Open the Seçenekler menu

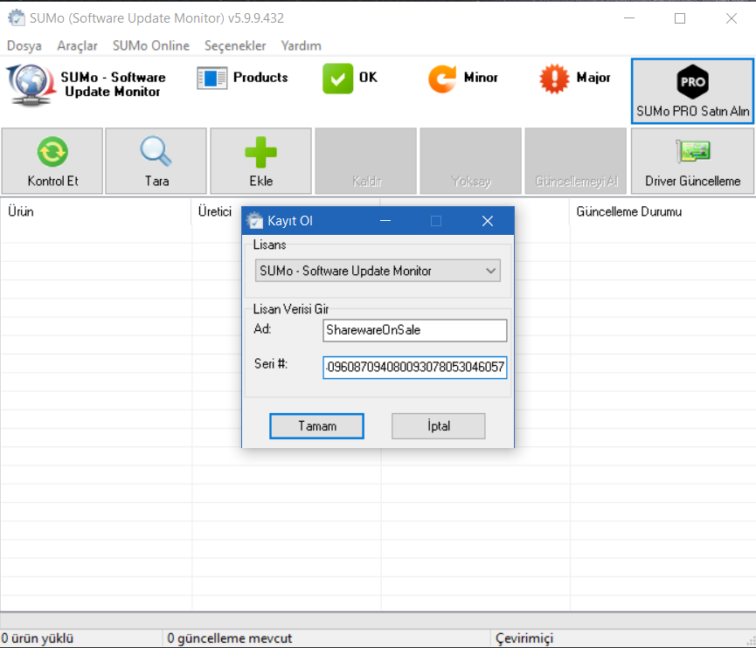pos(235,45)
